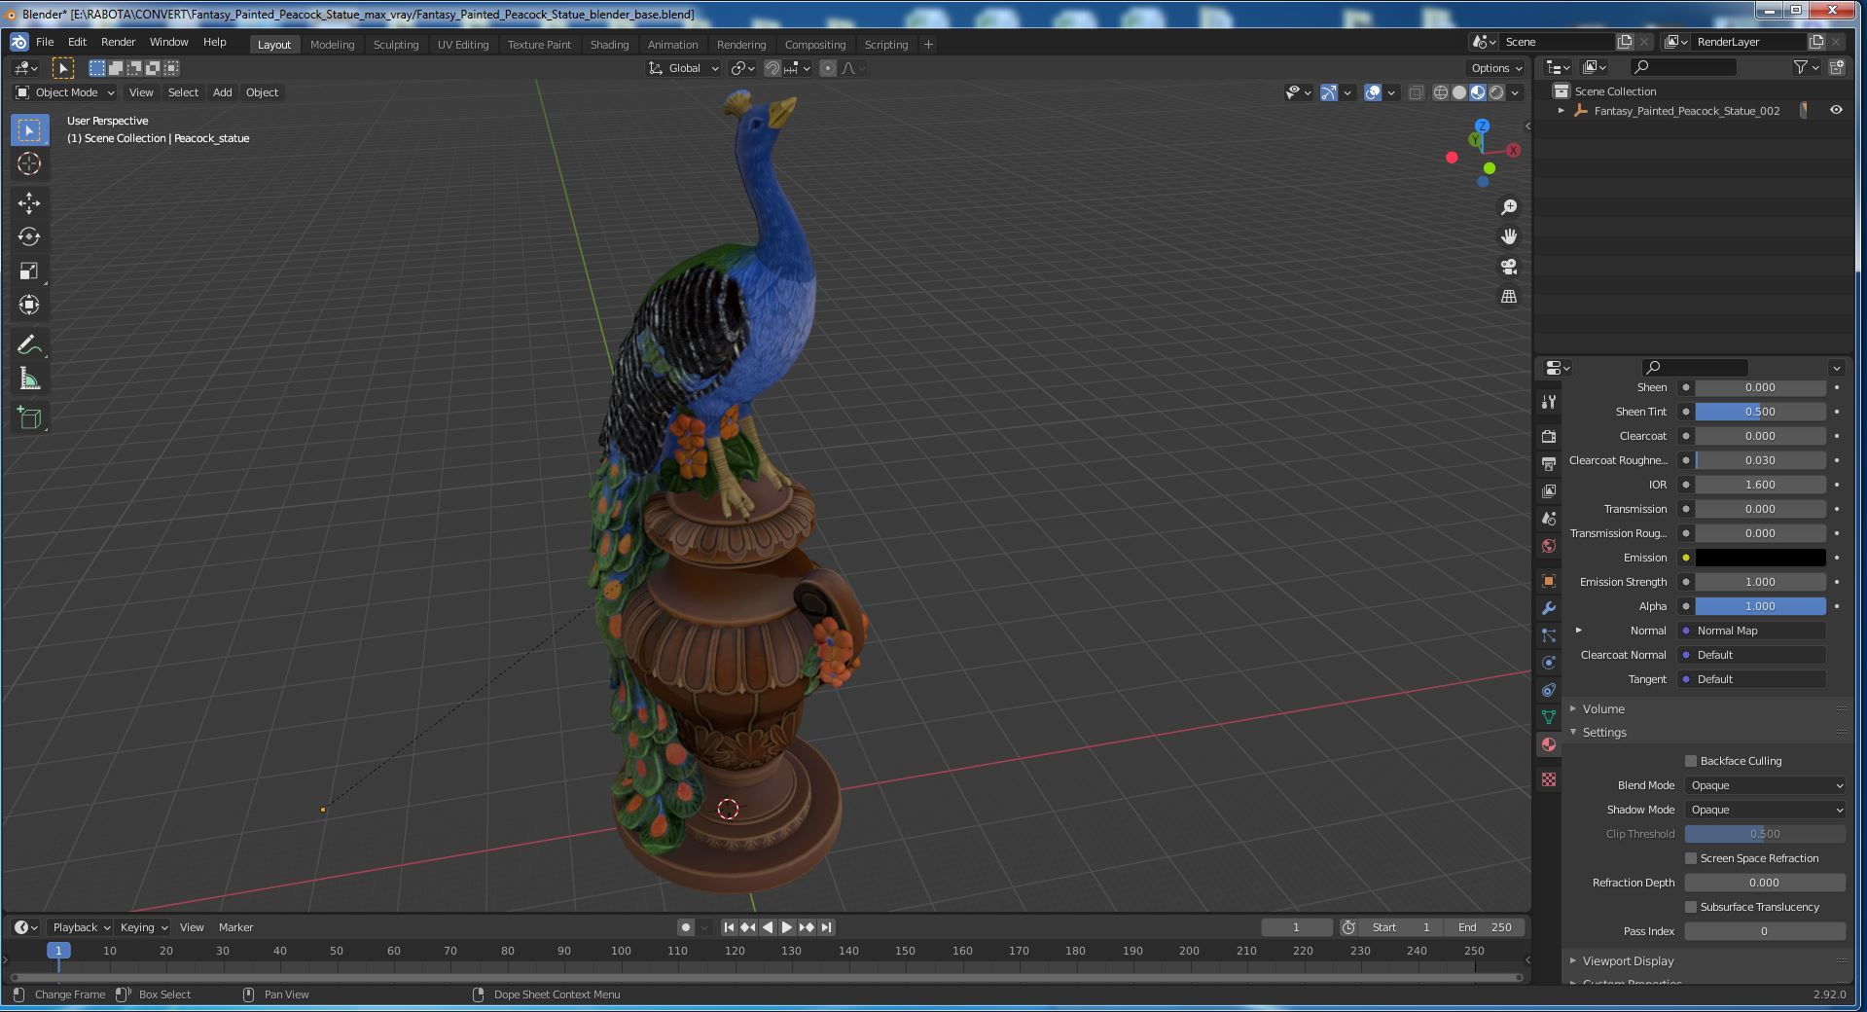Viewport: 1867px width, 1012px height.
Task: Click the Keying button in timeline
Action: coord(143,927)
